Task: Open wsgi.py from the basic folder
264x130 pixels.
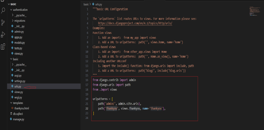Action: point(18,97)
